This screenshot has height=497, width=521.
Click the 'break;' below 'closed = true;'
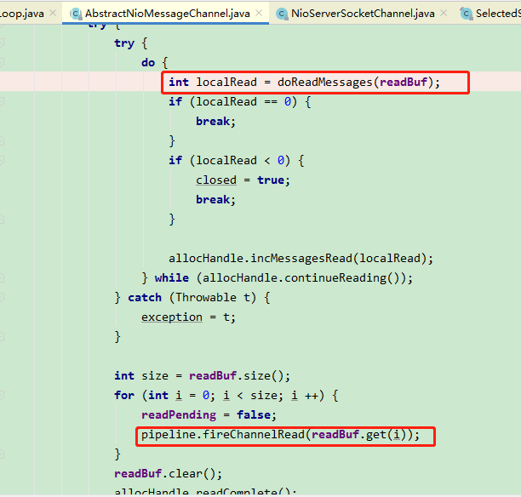tap(215, 200)
